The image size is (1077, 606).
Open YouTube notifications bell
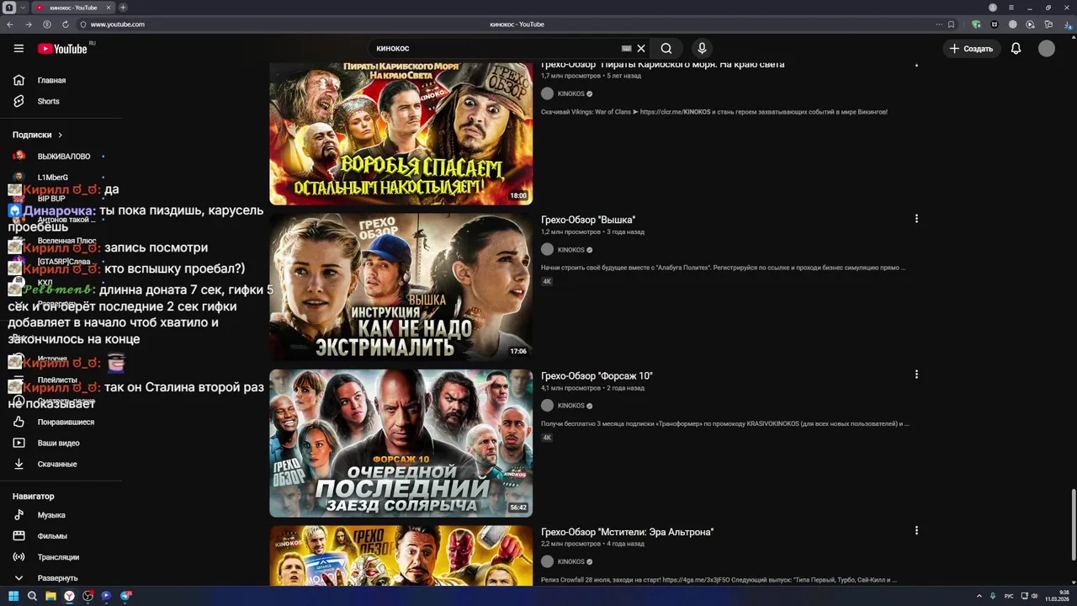[1016, 49]
